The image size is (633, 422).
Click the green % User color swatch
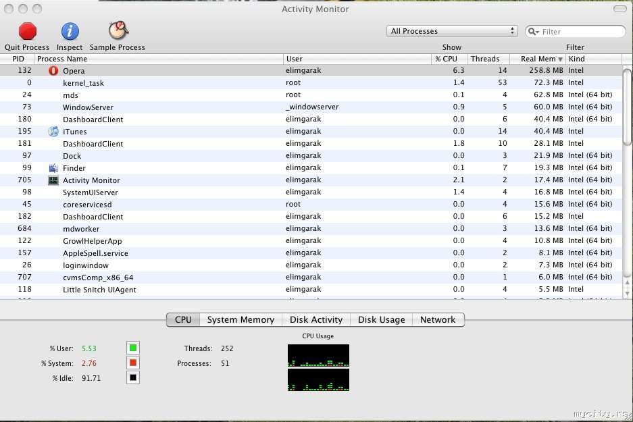click(133, 348)
